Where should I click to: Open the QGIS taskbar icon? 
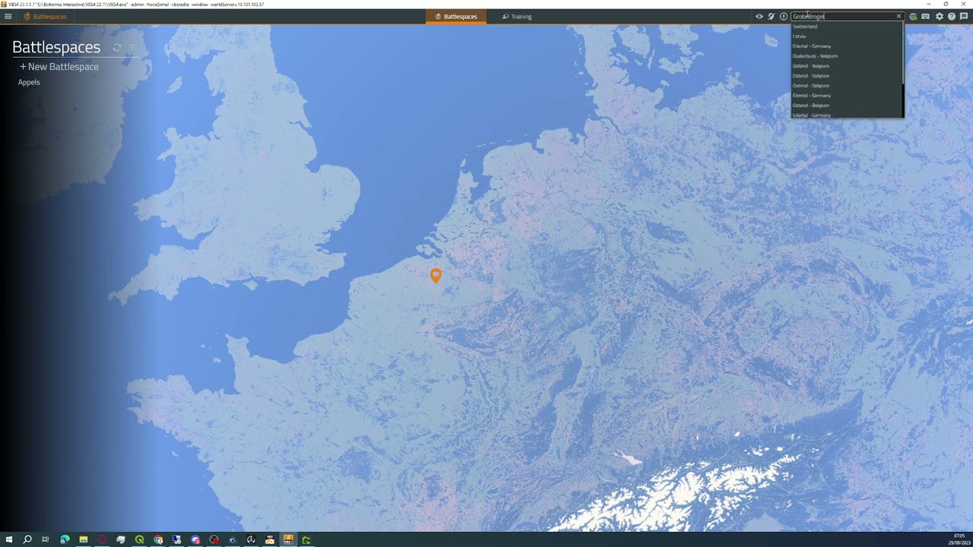139,539
